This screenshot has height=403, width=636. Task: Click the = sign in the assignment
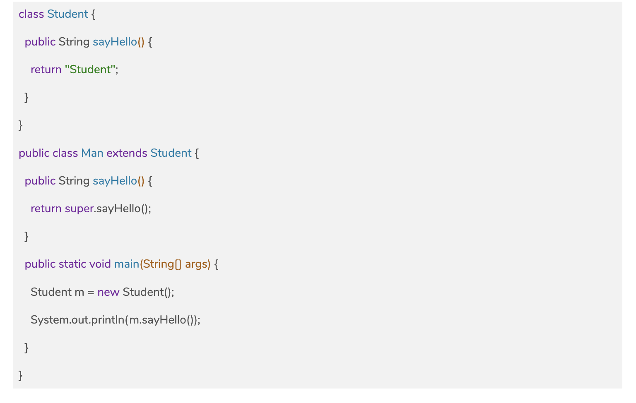[x=91, y=292]
